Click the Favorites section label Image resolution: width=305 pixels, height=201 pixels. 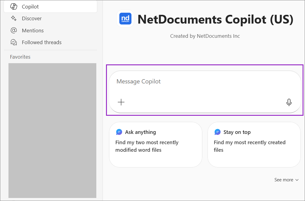(x=20, y=57)
